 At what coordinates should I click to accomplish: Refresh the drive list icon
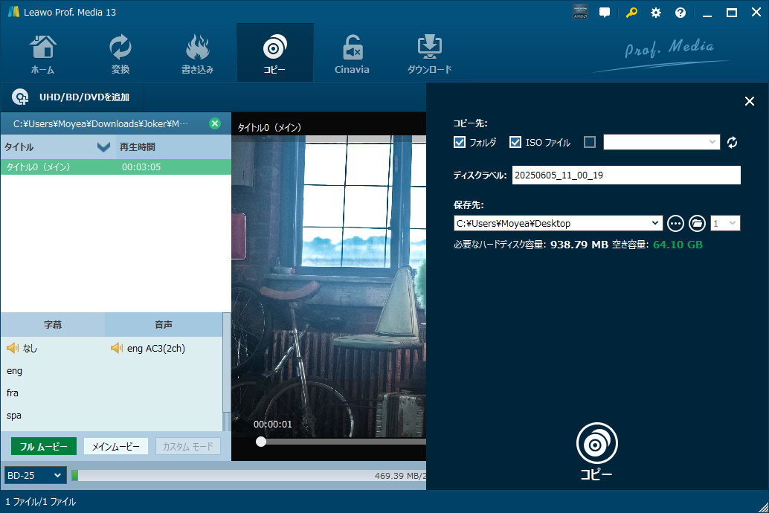(733, 142)
